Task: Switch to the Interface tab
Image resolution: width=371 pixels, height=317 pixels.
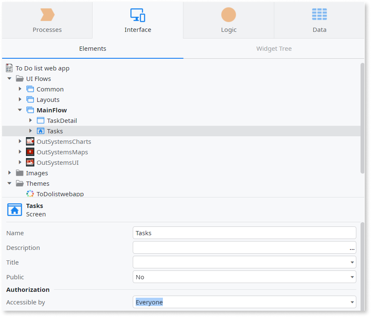Action: pos(138,20)
